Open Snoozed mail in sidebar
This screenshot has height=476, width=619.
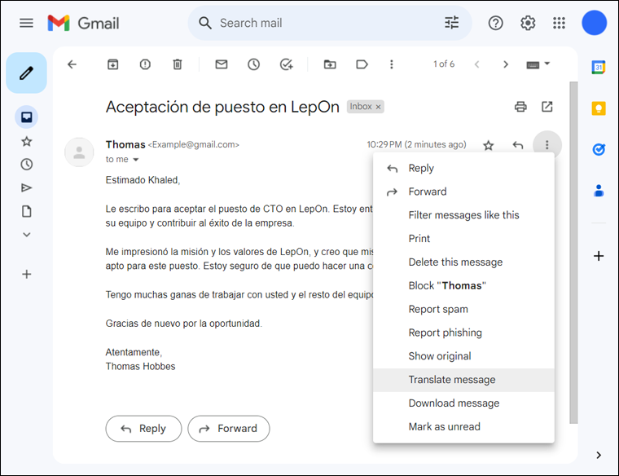pos(26,165)
